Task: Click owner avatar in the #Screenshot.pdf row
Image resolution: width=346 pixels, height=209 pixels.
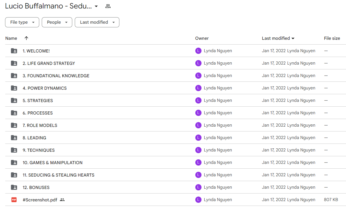Action: (x=198, y=200)
